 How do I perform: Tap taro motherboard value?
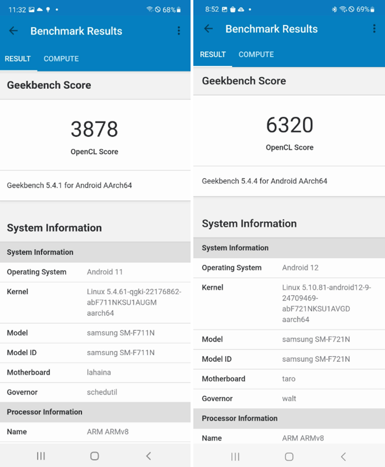(289, 379)
